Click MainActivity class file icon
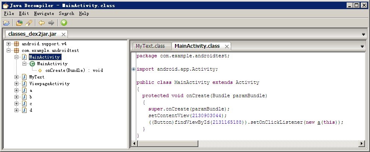Viewport: 370px width, 152px height. [x=24, y=57]
